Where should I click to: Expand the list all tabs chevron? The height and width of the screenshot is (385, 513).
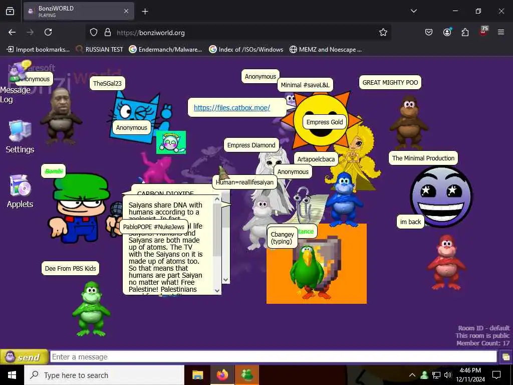click(413, 11)
